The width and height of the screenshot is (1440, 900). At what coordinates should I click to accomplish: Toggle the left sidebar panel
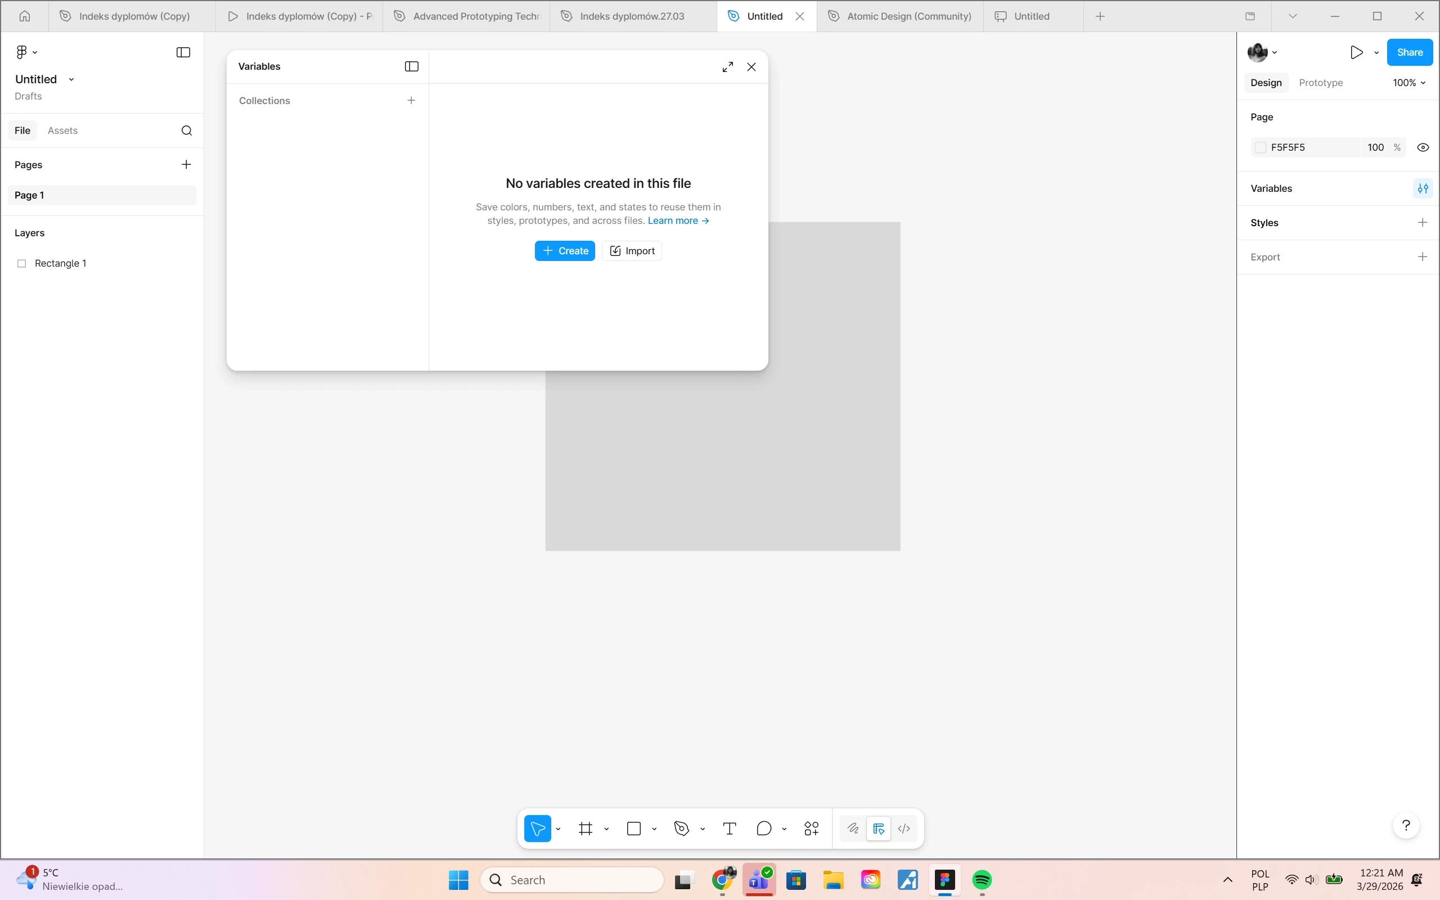pyautogui.click(x=183, y=52)
